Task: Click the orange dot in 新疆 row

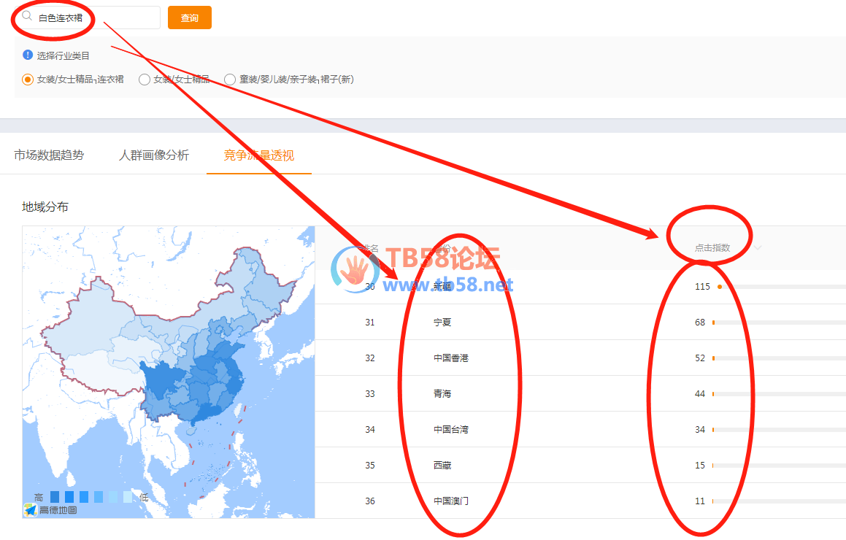Action: 720,287
